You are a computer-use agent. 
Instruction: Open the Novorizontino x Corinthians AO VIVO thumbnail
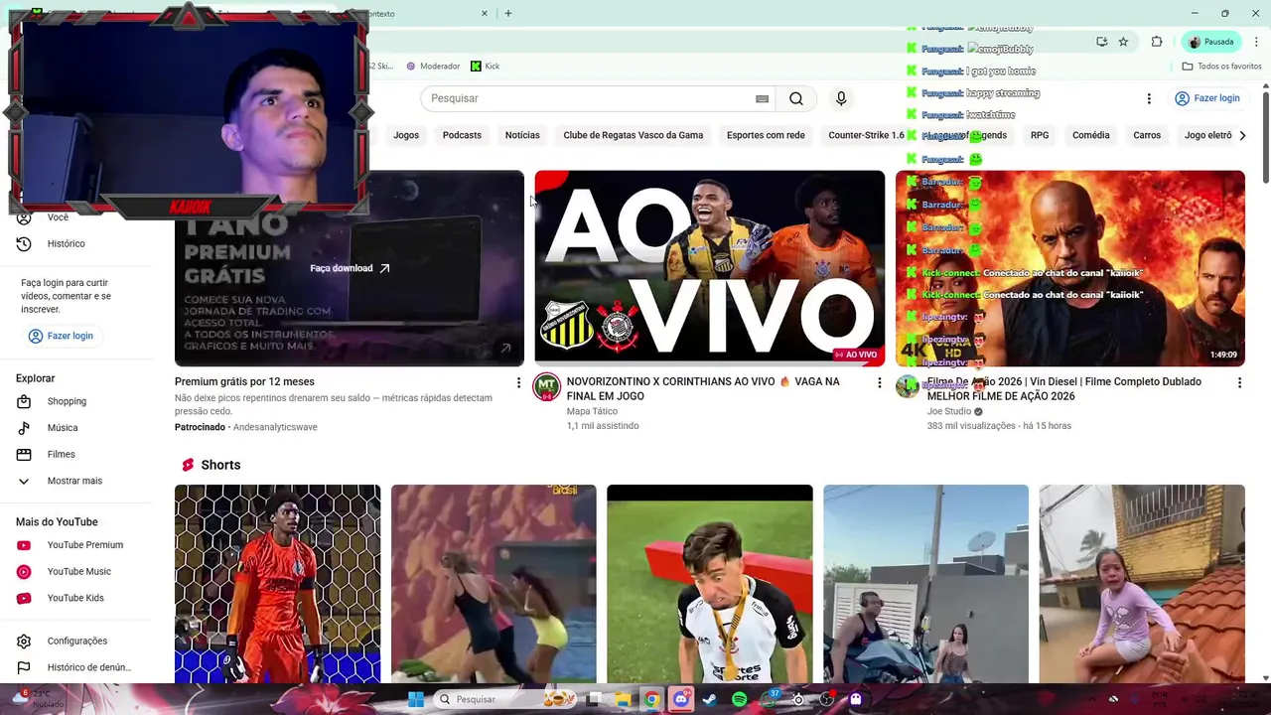pos(710,268)
